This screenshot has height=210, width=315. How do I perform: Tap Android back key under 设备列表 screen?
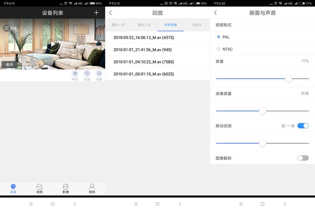(75, 204)
